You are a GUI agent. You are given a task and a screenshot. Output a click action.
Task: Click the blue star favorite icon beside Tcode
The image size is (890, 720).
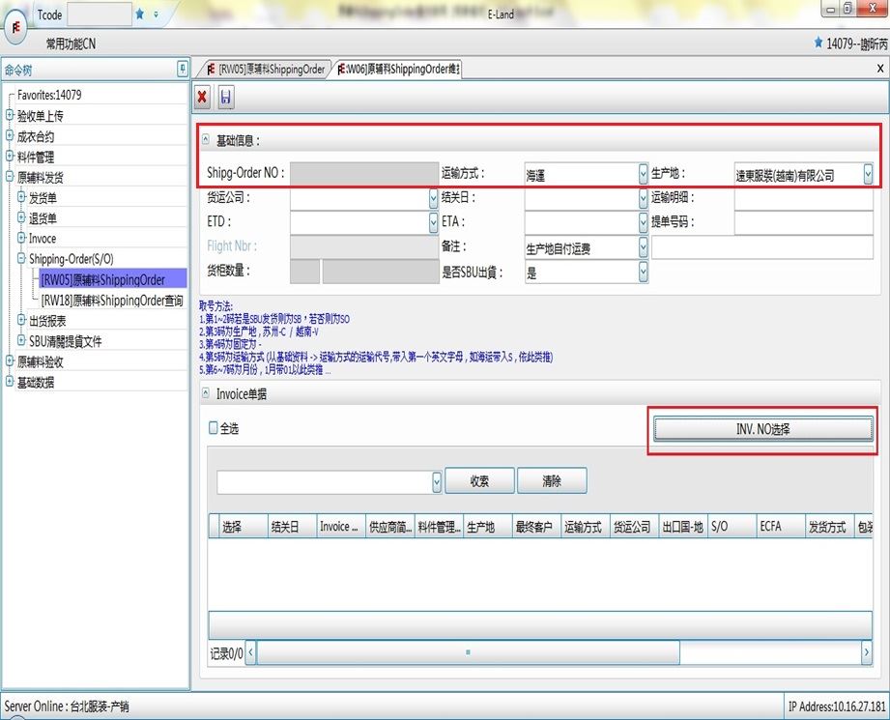tap(140, 14)
